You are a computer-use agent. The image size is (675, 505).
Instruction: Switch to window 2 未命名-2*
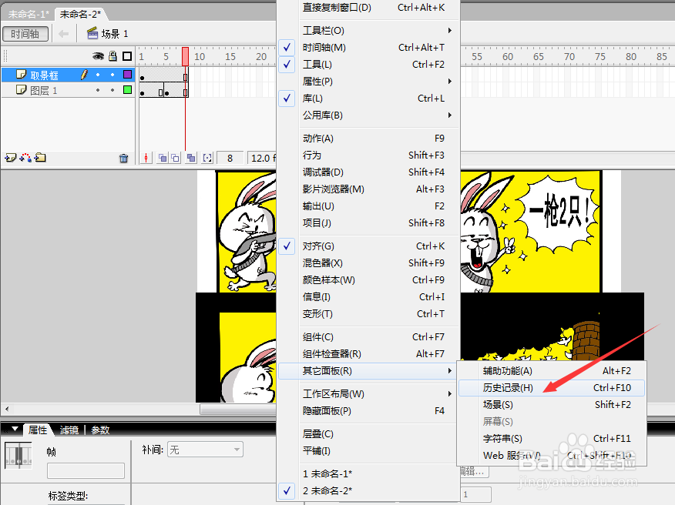(x=368, y=490)
